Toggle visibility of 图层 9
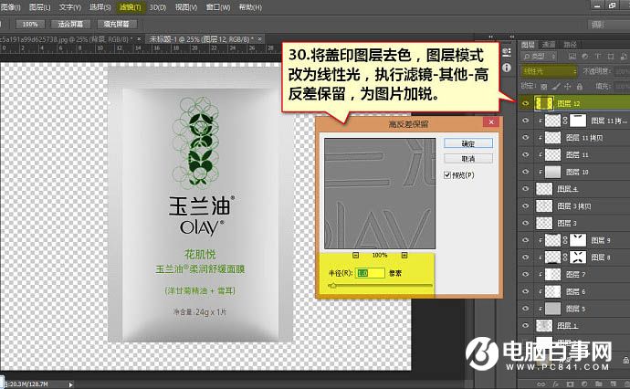The height and width of the screenshot is (389, 630). [526, 240]
